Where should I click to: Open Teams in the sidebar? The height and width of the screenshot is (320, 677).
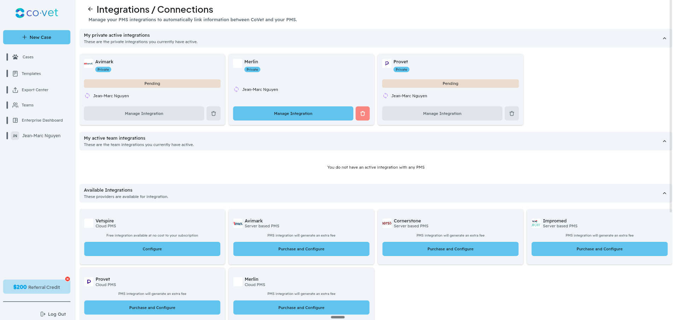(28, 105)
